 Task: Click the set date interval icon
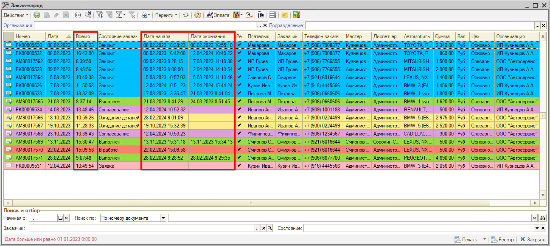click(78, 15)
